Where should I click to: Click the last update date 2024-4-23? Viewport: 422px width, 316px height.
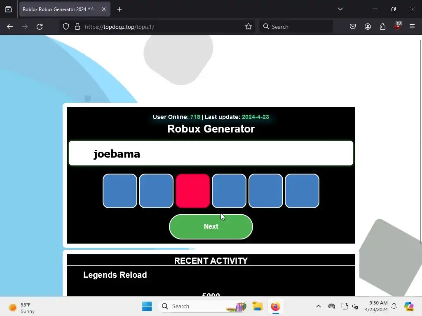tap(256, 117)
